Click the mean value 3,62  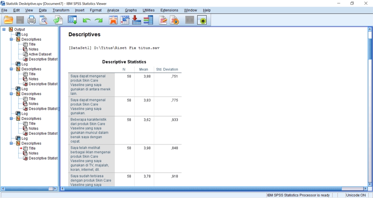147,120
